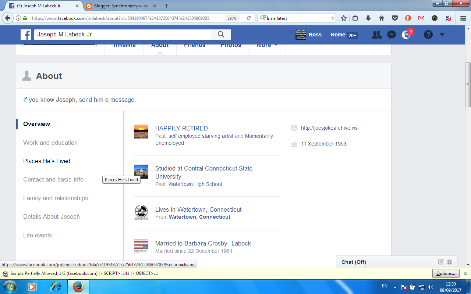The width and height of the screenshot is (471, 294).
Task: Open the Ross profile link
Action: (309, 35)
